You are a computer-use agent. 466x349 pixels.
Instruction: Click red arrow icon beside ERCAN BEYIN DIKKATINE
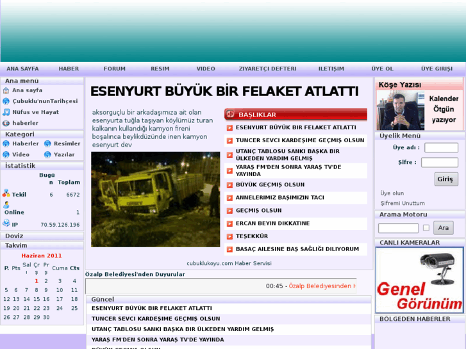pyautogui.click(x=229, y=223)
